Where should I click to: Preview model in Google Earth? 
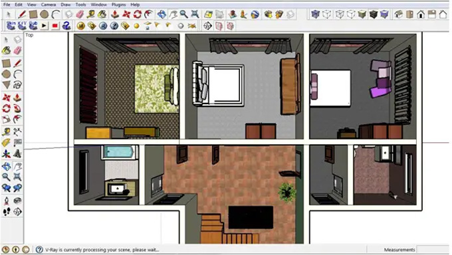pyautogui.click(x=255, y=14)
